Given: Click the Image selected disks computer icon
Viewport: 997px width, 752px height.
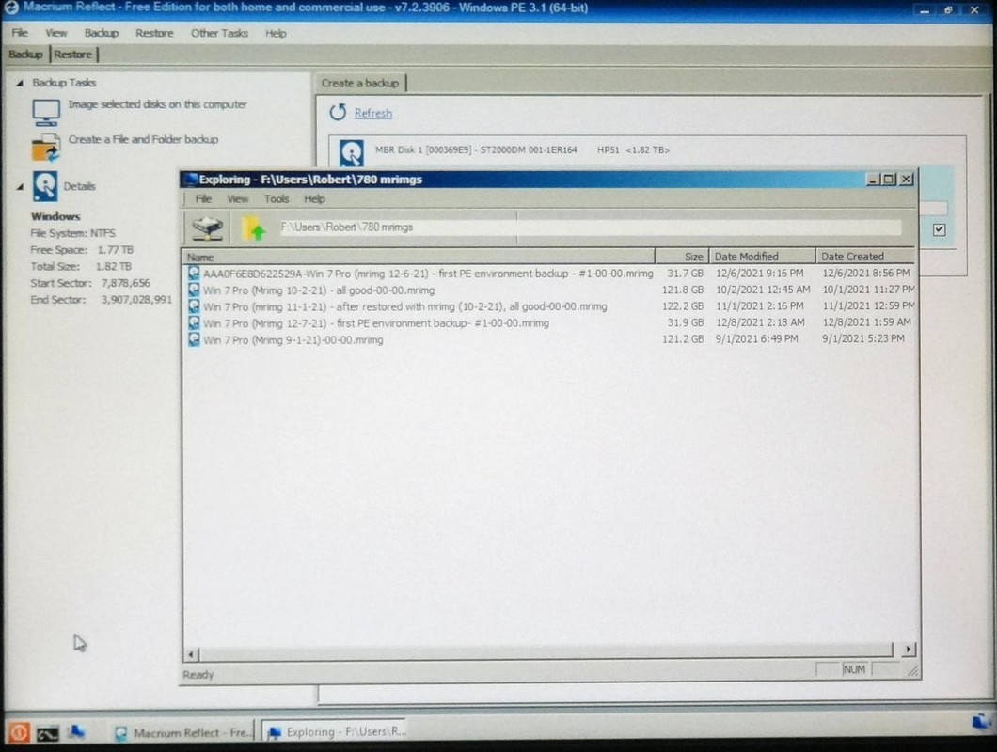Looking at the screenshot, I should point(46,113).
